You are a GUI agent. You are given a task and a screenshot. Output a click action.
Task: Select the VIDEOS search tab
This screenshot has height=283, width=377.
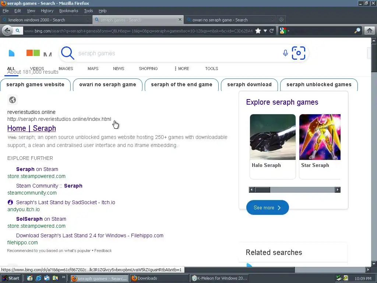(37, 69)
